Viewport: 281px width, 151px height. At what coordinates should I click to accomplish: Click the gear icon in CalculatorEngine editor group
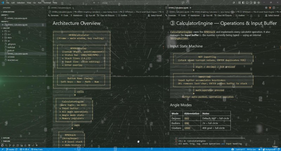tap(266, 8)
